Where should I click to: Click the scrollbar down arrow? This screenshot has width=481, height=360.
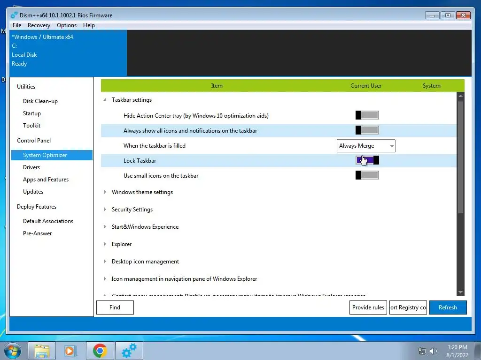point(460,292)
